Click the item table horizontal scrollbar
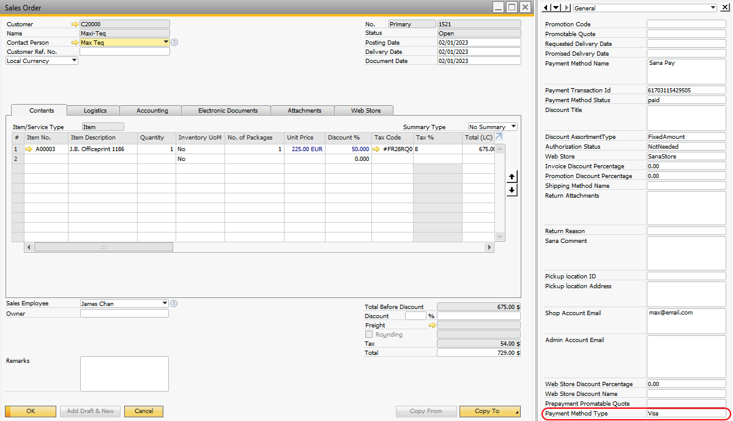733x421 pixels. (x=104, y=247)
